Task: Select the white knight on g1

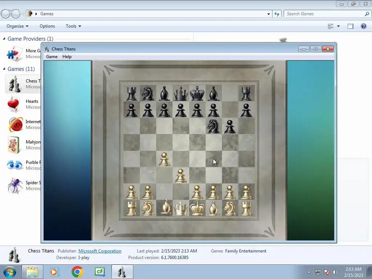Action: (x=230, y=208)
